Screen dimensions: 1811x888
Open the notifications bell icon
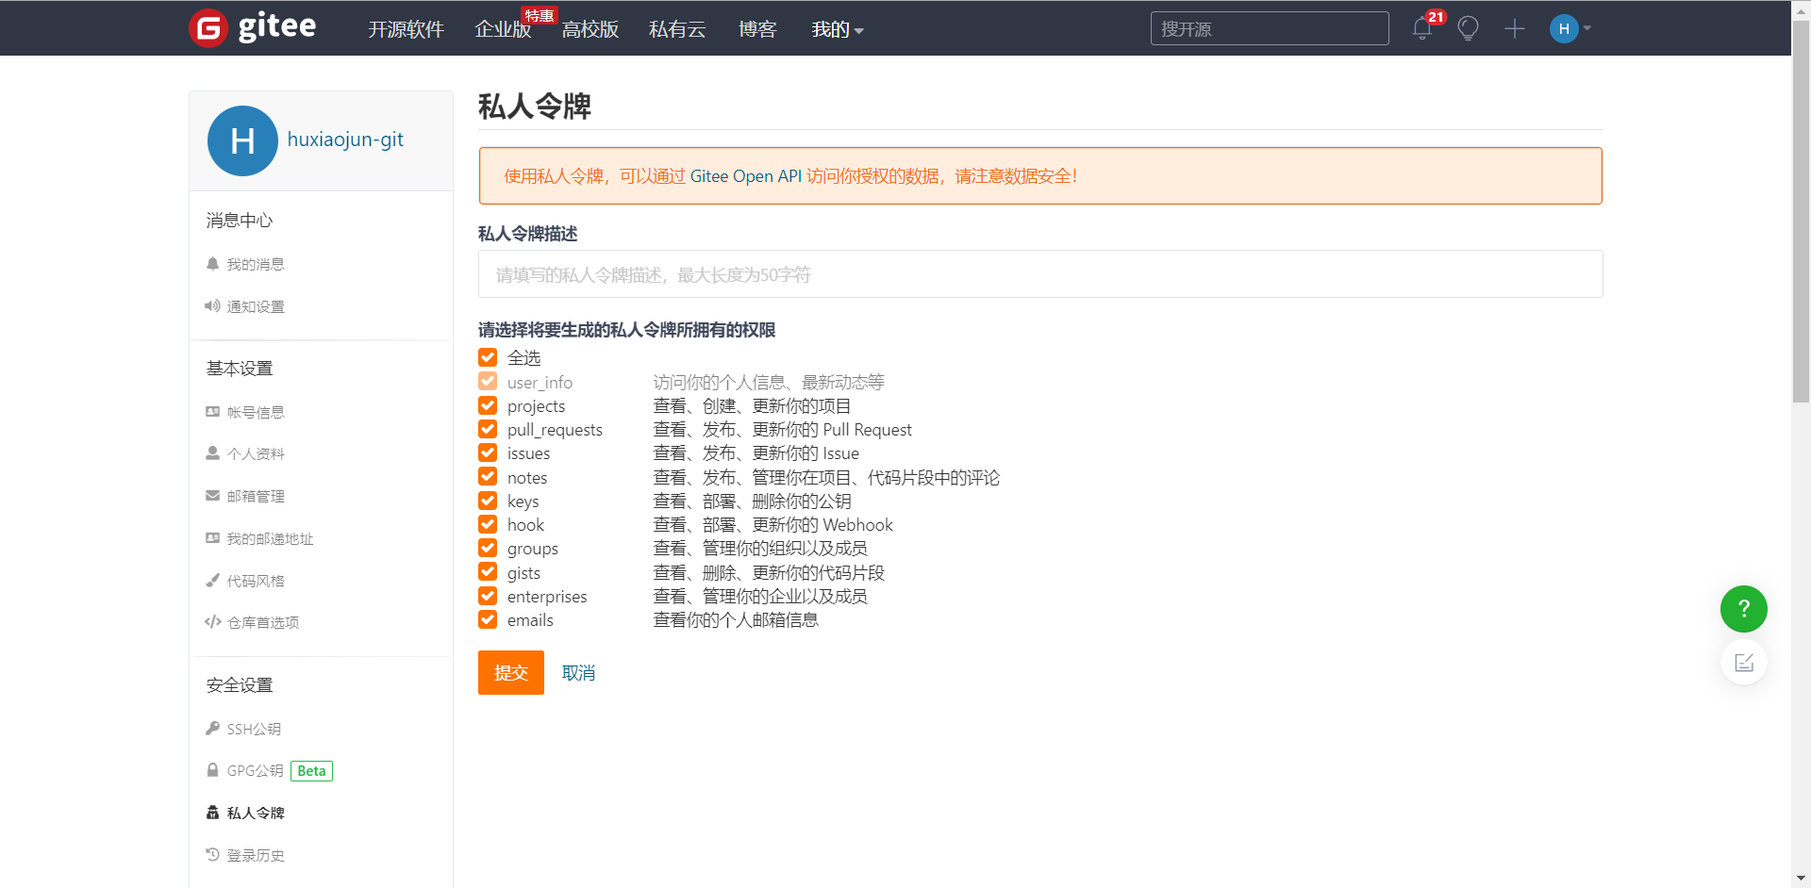click(x=1422, y=29)
